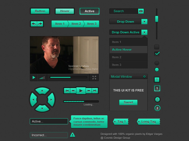Image resolution: width=189 pixels, height=141 pixels.
Task: Select Item 2 in the dropdown list
Action: click(128, 57)
